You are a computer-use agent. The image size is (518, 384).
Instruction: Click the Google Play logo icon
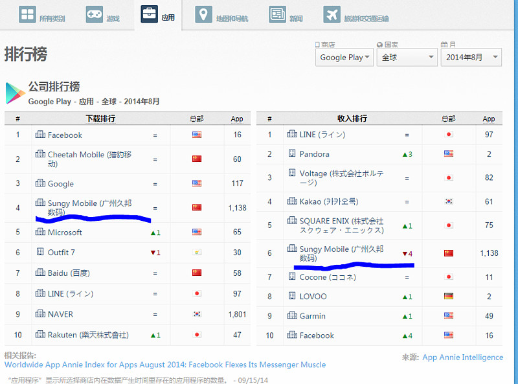15,93
